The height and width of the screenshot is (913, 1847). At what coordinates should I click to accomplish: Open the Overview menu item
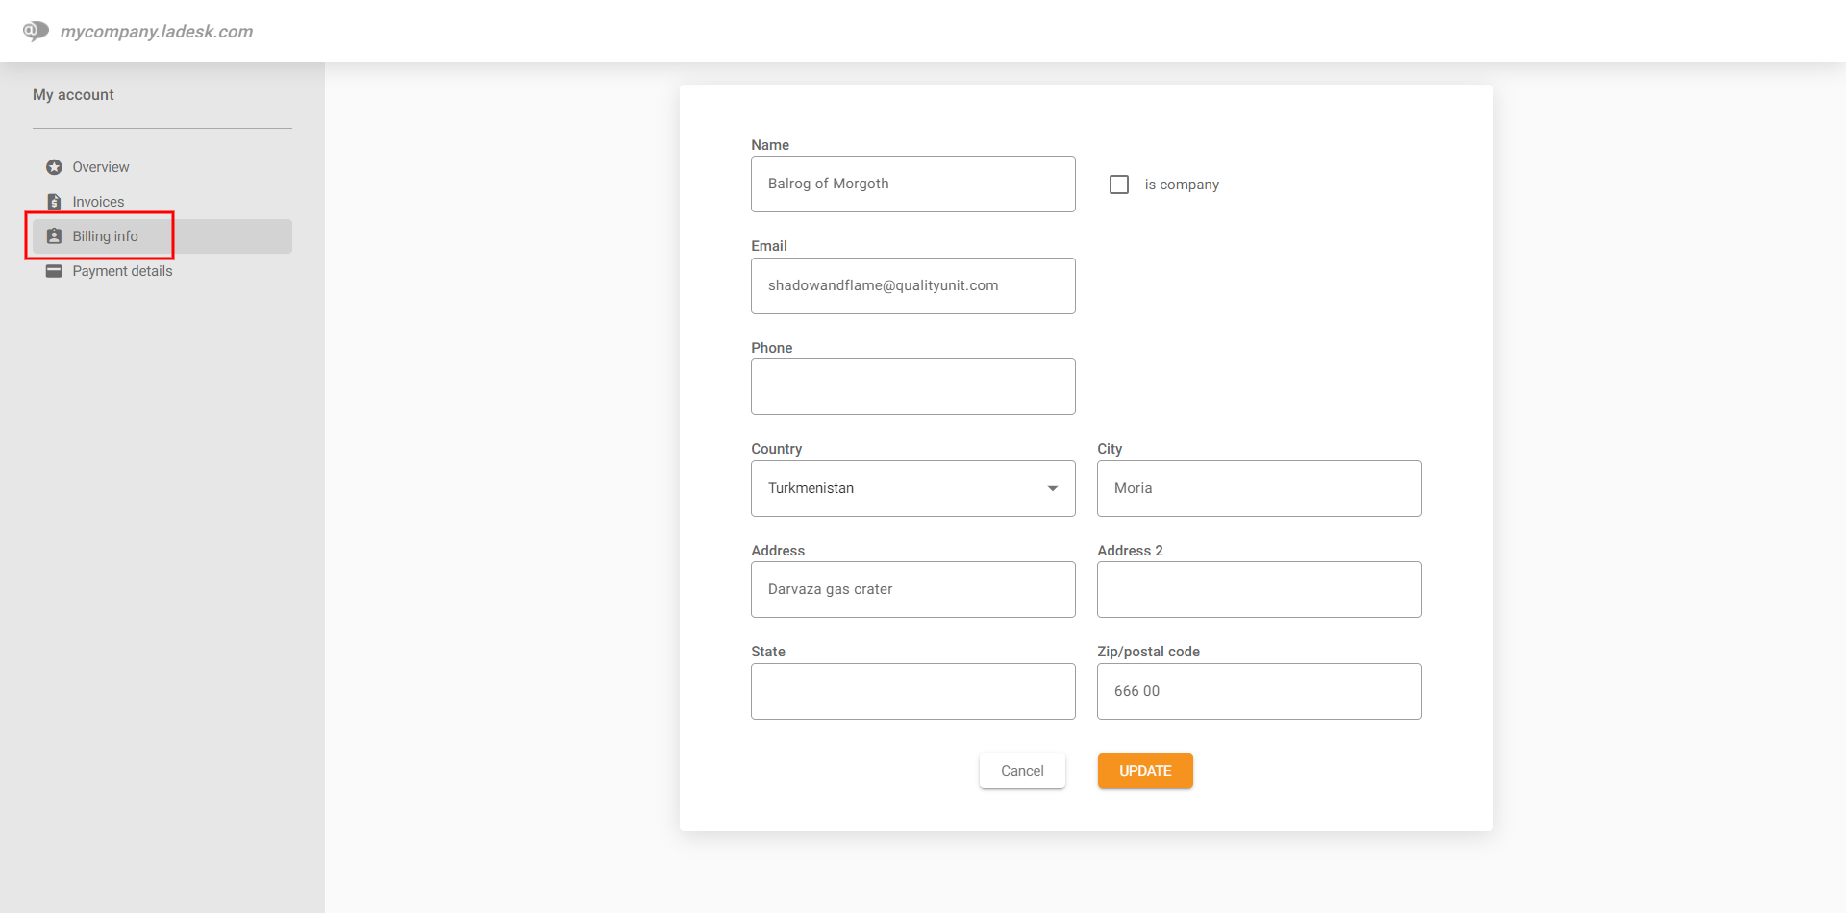click(100, 167)
